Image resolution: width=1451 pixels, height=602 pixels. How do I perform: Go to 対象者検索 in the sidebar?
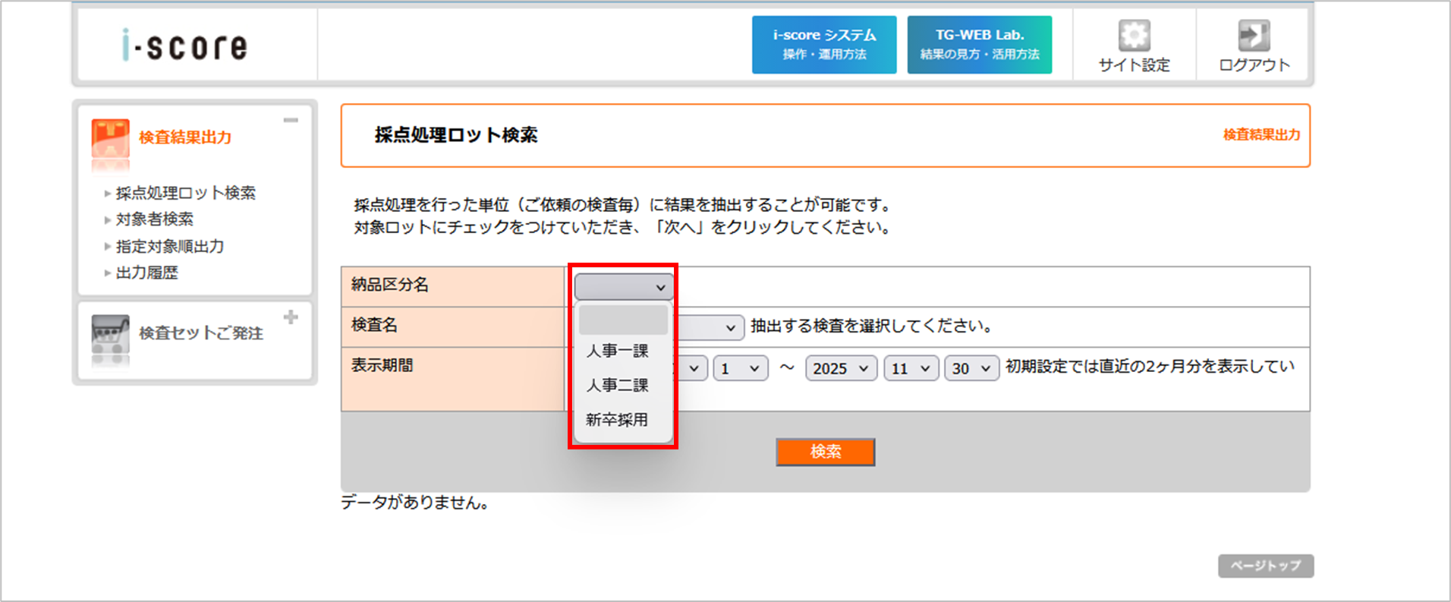155,219
